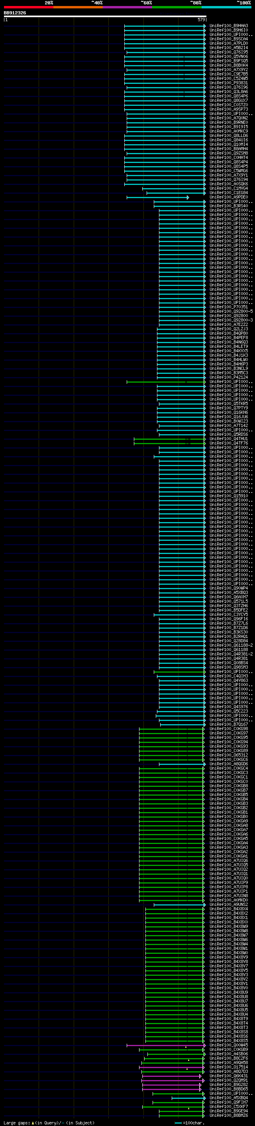Click label UniRef100_Q8LLD6
Image resolution: width=255 pixels, height=1126 pixels.
point(229,136)
